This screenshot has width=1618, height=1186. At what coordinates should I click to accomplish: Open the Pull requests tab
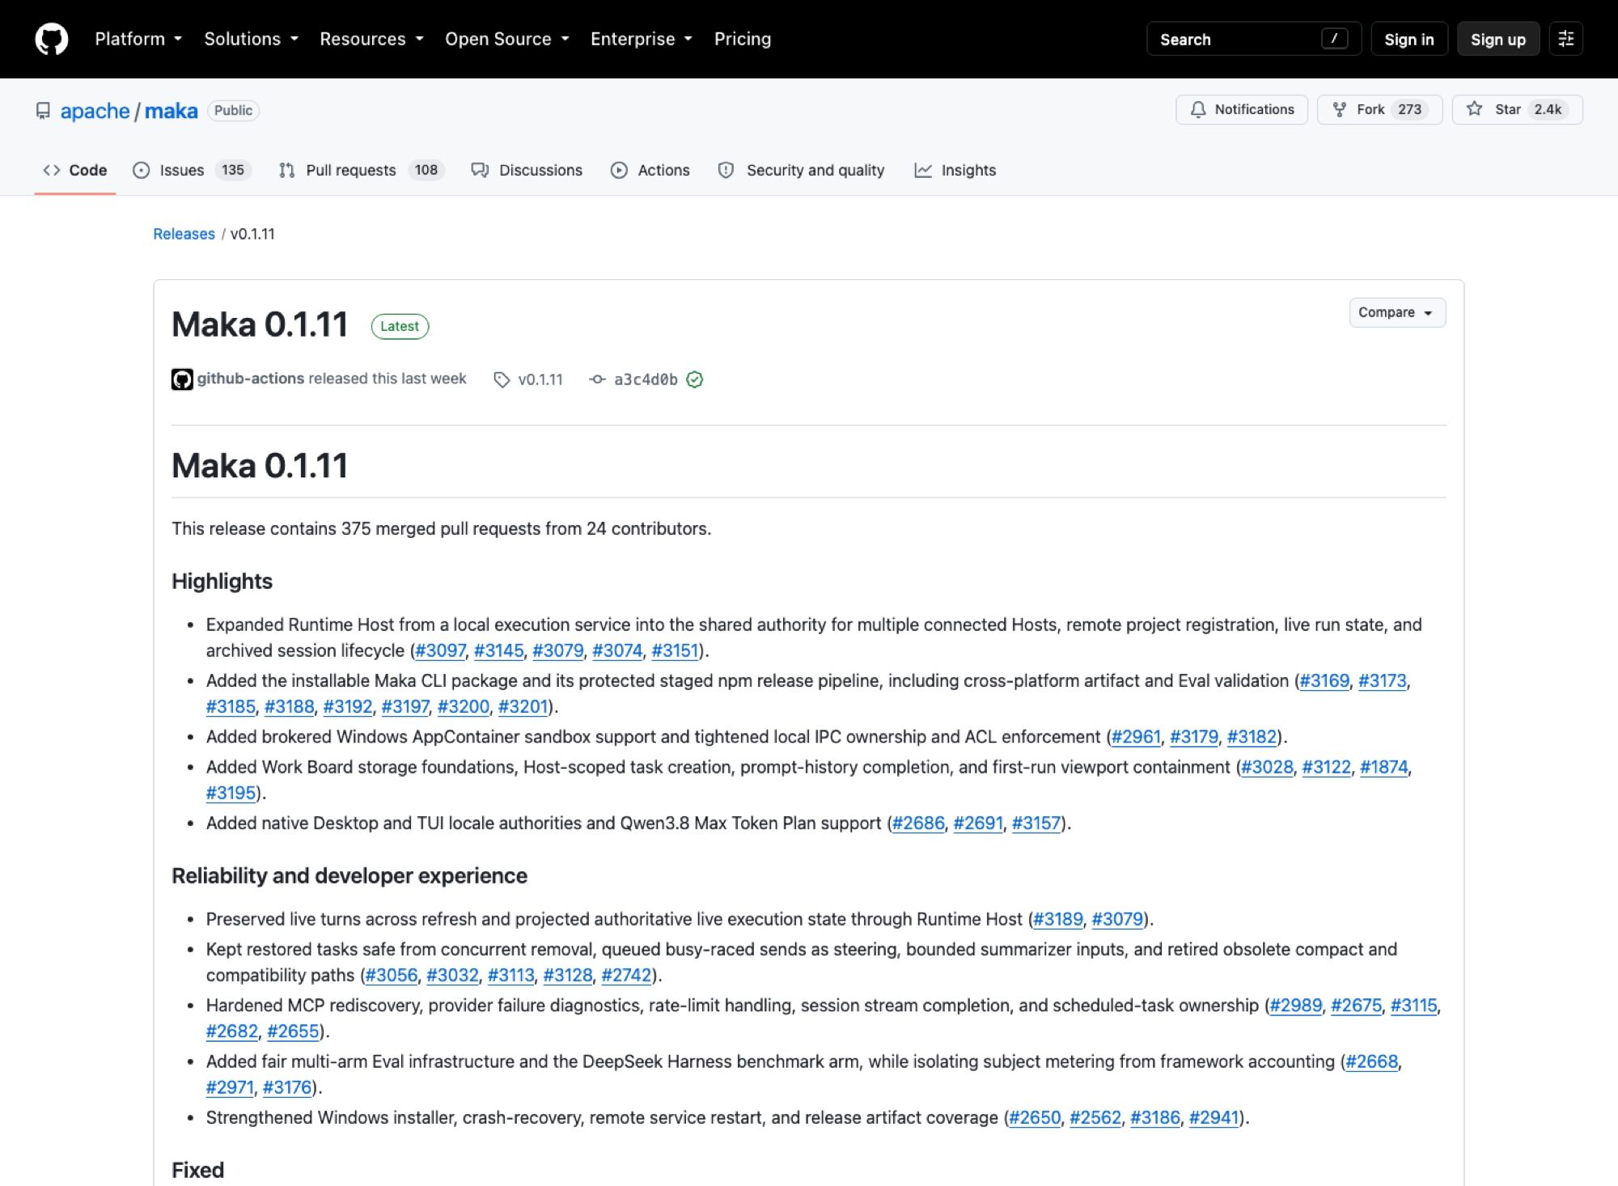[362, 170]
